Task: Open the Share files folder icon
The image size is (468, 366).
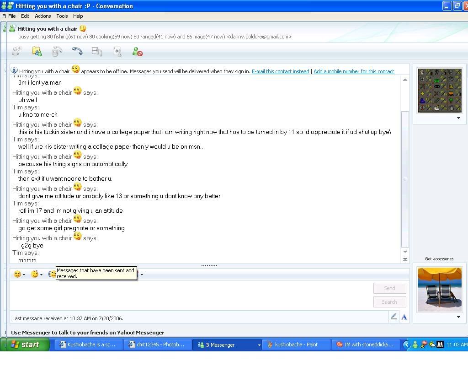Action: point(37,52)
